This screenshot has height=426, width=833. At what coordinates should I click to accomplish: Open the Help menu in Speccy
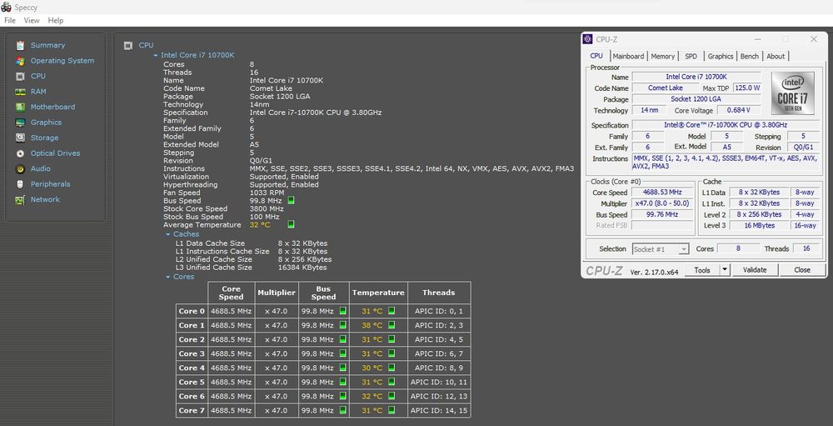[56, 20]
